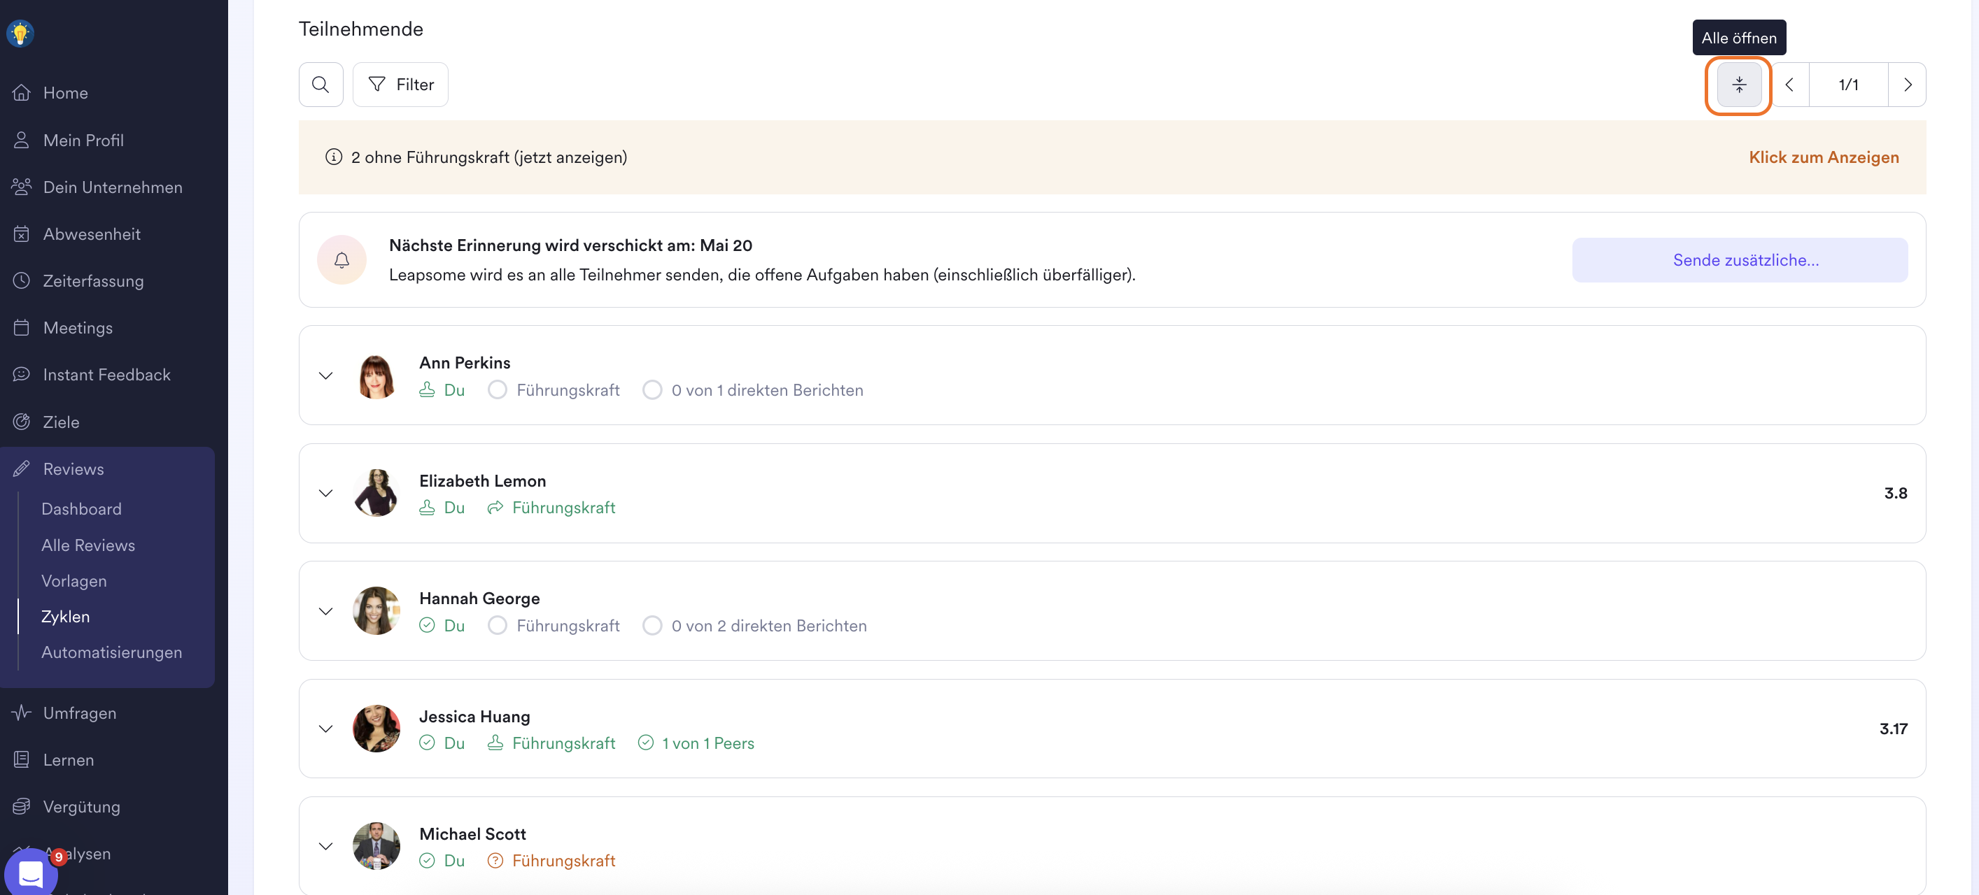Click the search magnifier button
Screen dimensions: 1979x895
point(321,85)
